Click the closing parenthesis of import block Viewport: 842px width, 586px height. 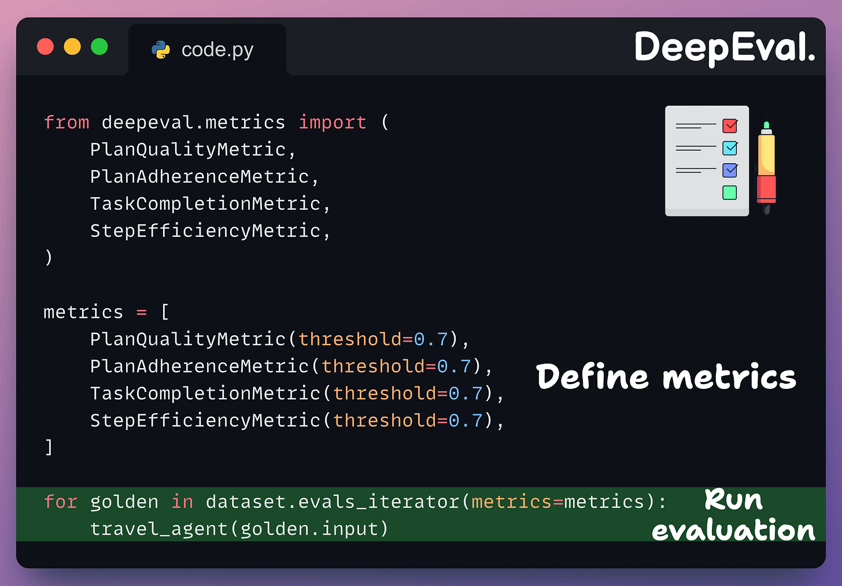coord(49,258)
